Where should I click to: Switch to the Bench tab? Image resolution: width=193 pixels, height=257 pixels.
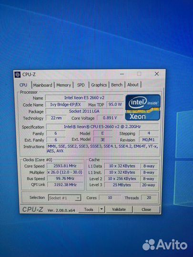tap(117, 85)
